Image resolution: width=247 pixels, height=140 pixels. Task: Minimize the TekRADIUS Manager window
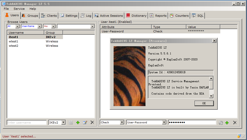tap(234, 4)
